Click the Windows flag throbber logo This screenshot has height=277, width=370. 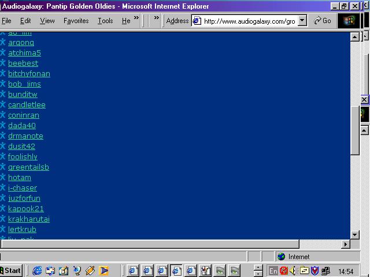tap(349, 21)
